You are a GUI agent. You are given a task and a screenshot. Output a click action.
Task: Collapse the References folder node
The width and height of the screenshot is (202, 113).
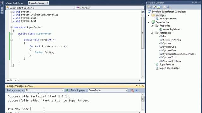[x=152, y=33]
